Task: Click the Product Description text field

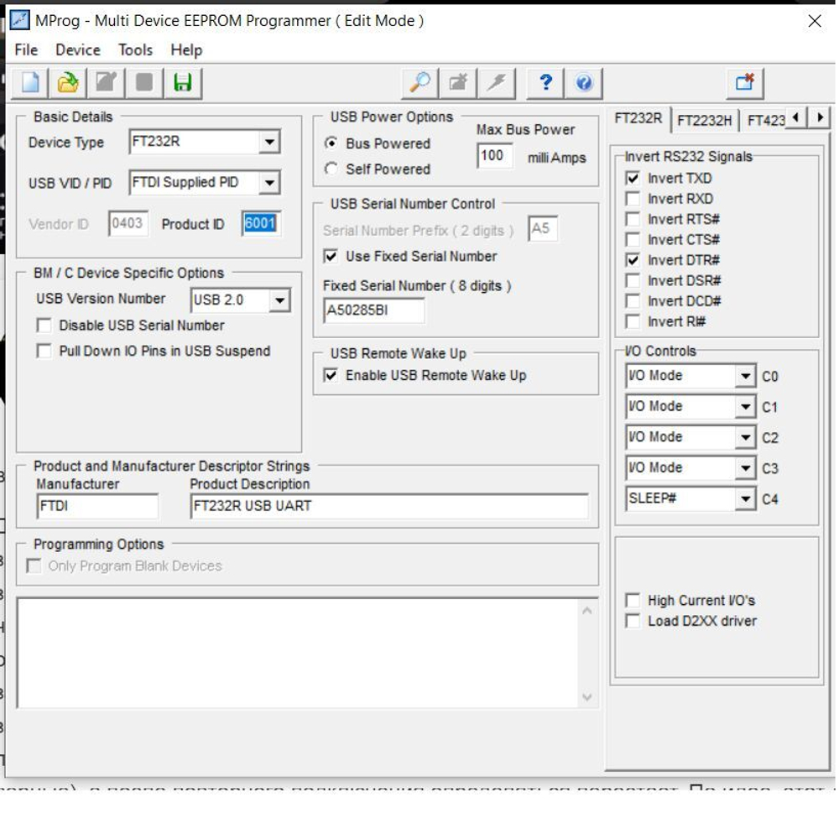Action: click(389, 506)
